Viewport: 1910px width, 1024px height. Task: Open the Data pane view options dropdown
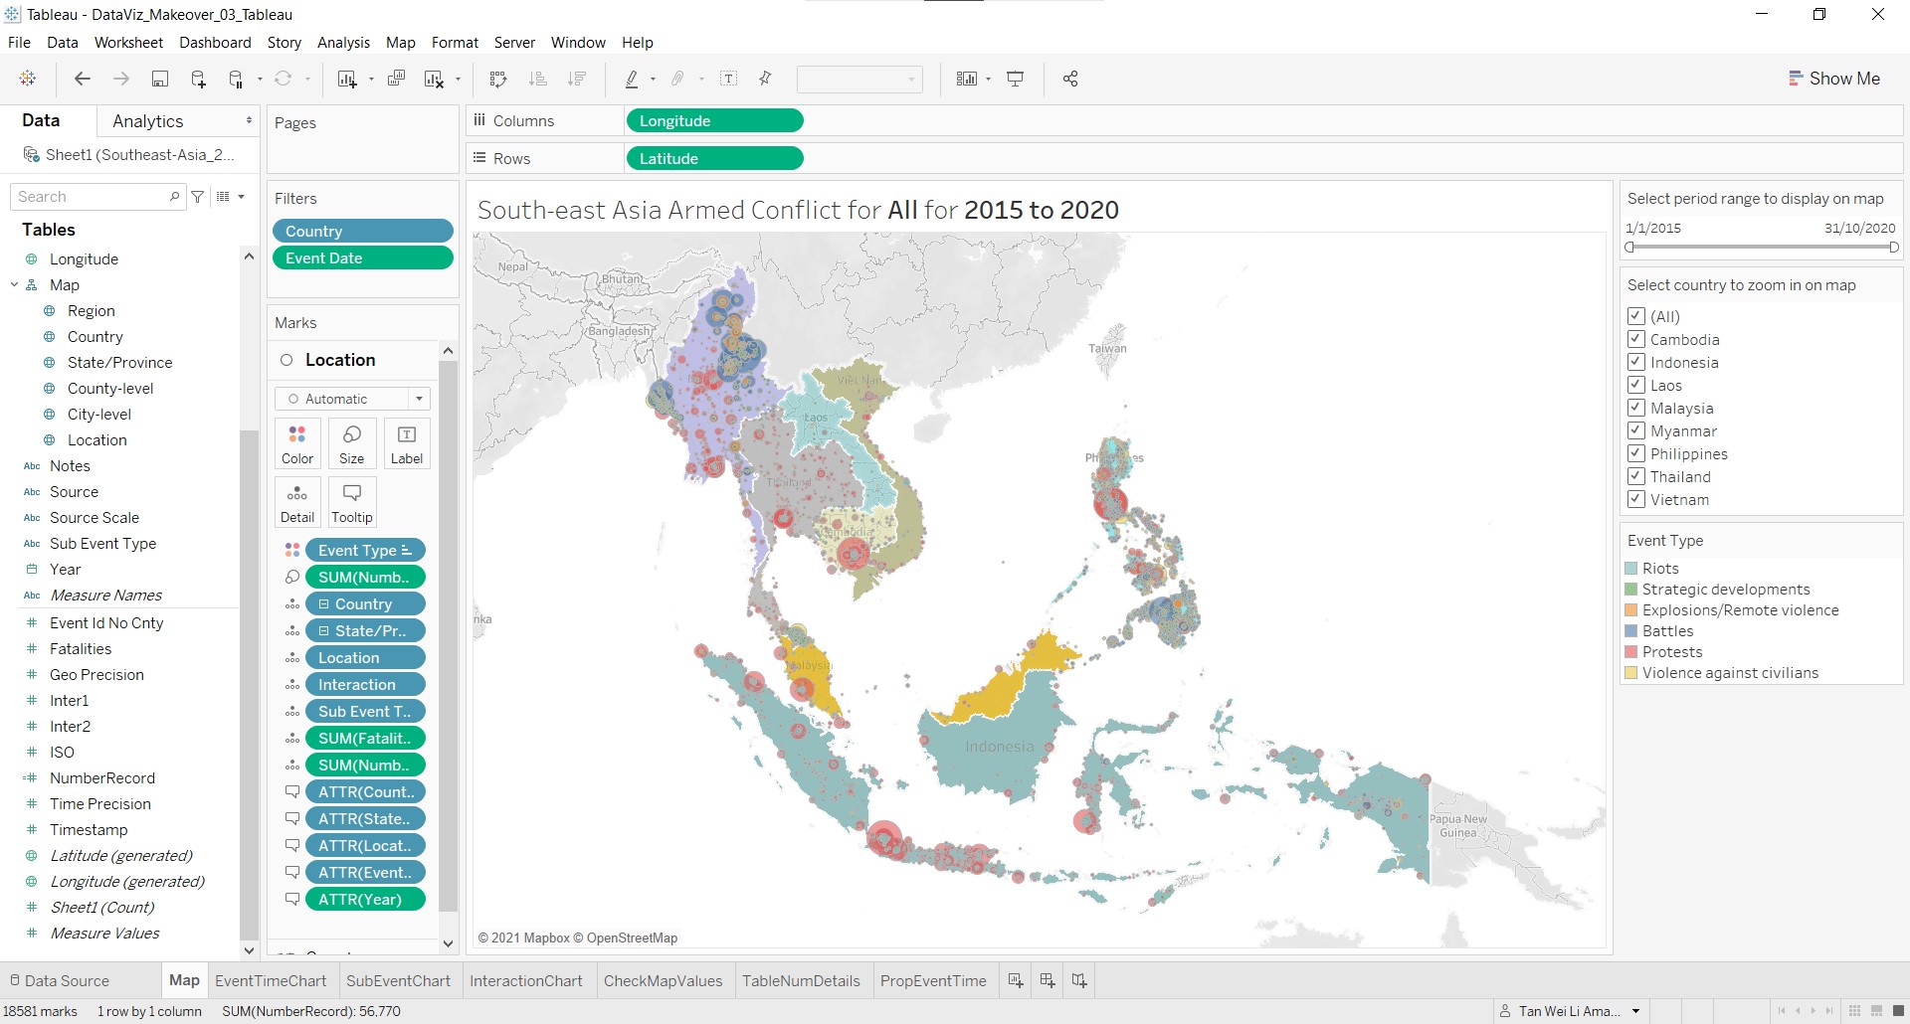coord(231,197)
